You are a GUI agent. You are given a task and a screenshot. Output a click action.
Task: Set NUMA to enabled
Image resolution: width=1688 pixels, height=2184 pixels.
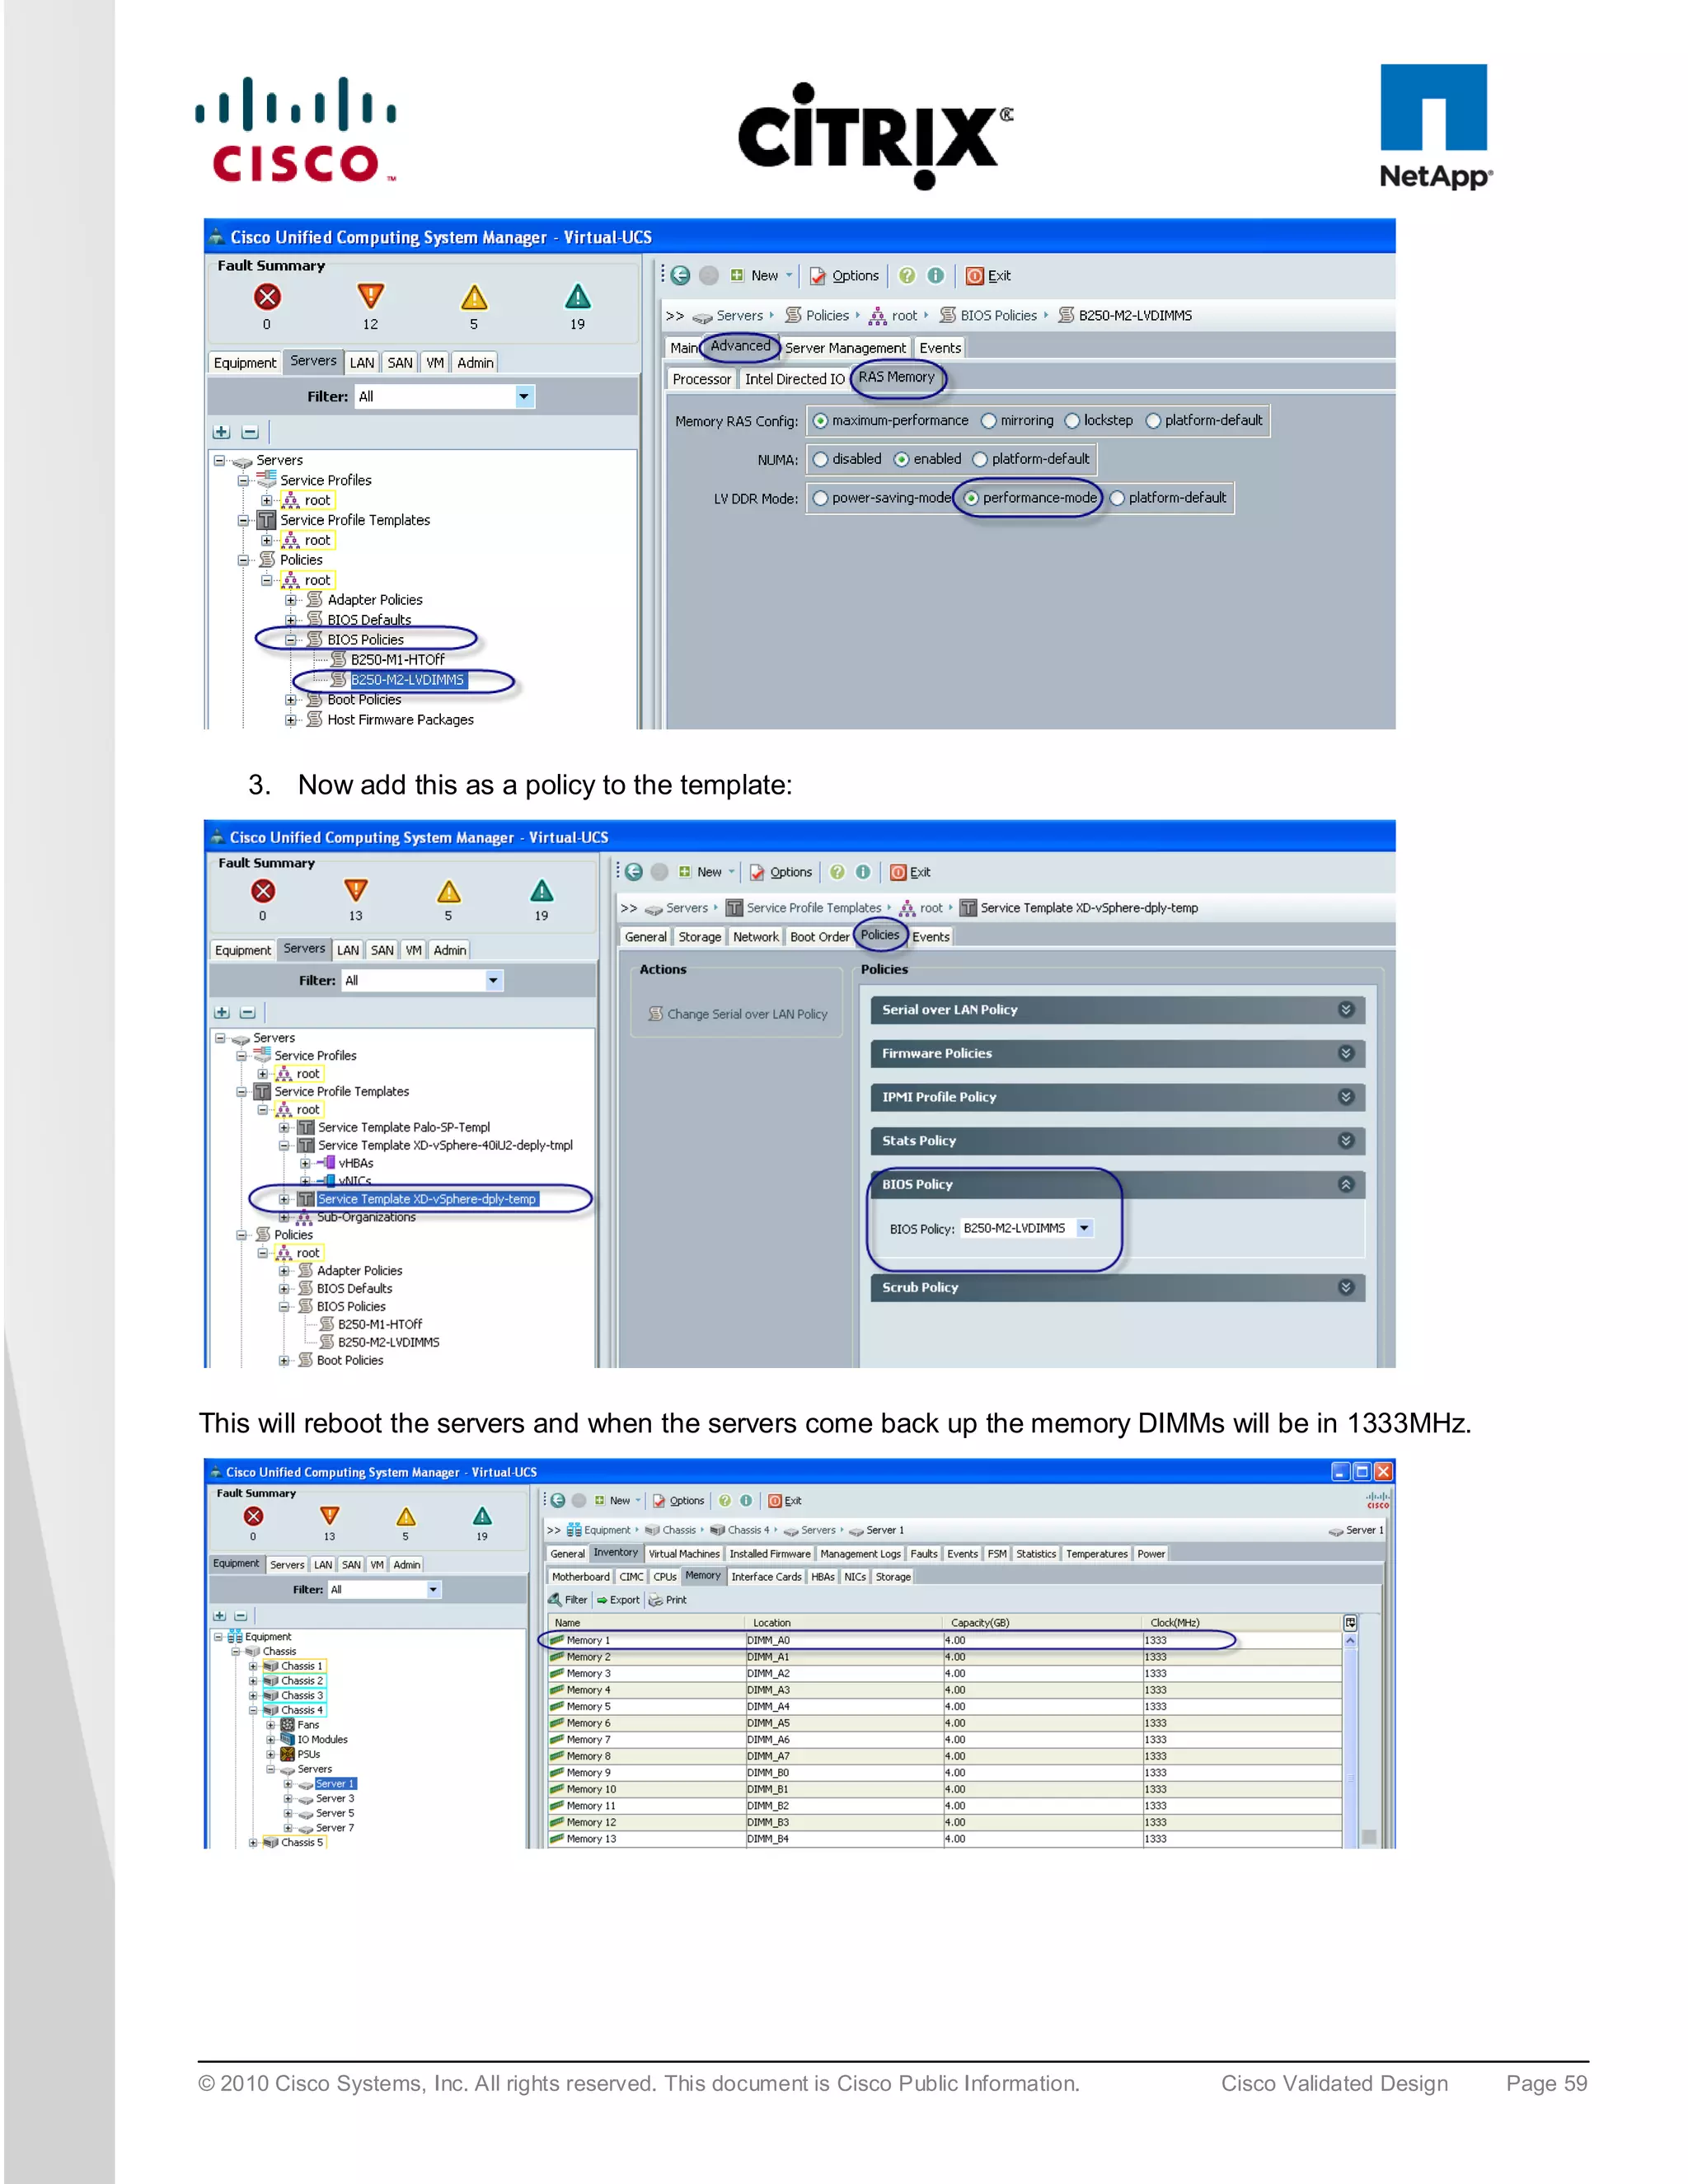point(901,459)
